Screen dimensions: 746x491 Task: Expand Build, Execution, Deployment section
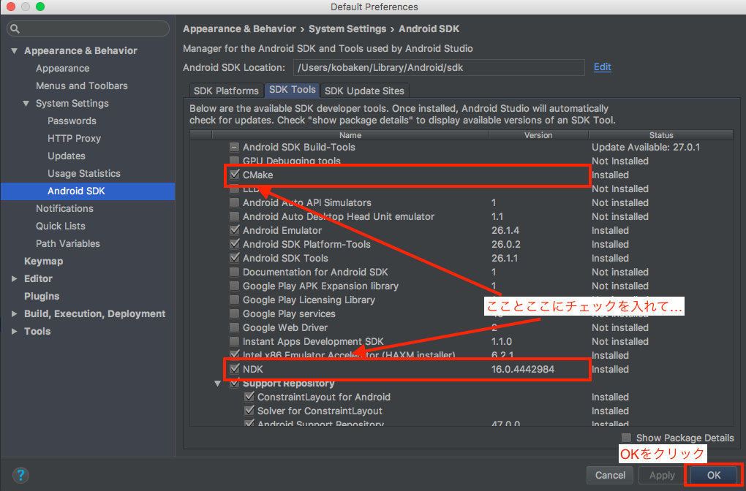click(15, 313)
